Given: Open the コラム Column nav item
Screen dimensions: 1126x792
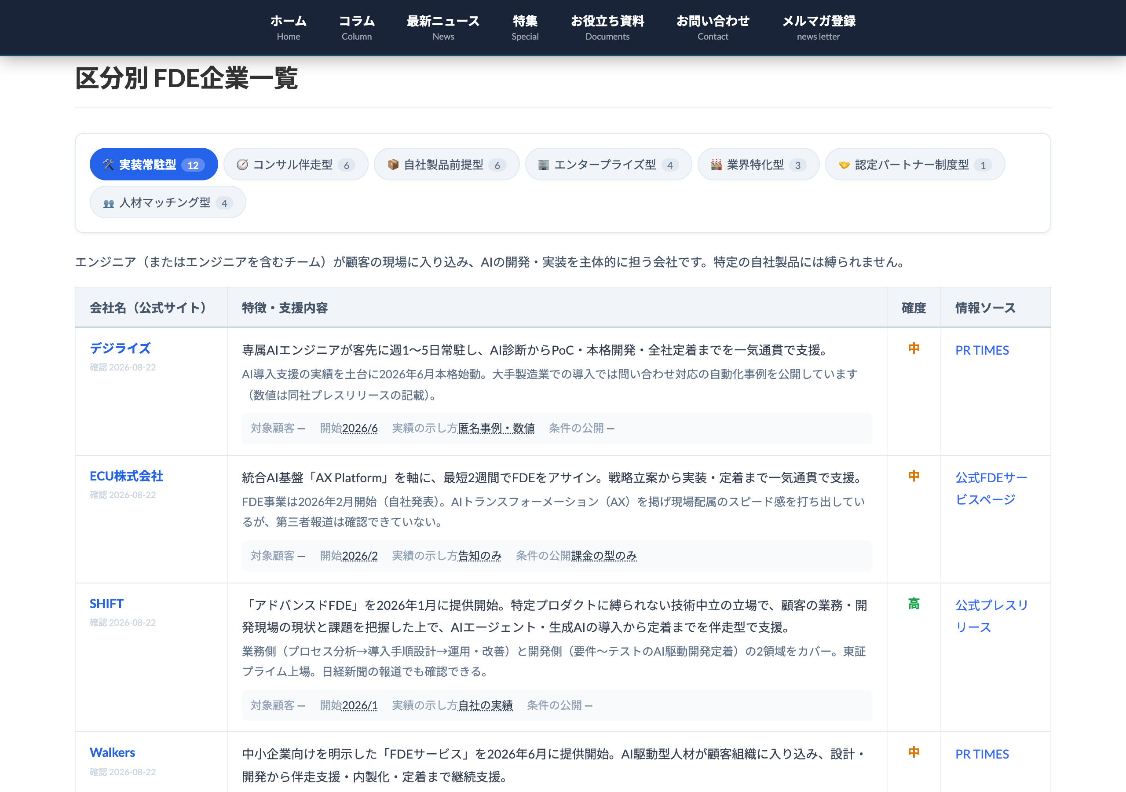Looking at the screenshot, I should click(x=357, y=27).
